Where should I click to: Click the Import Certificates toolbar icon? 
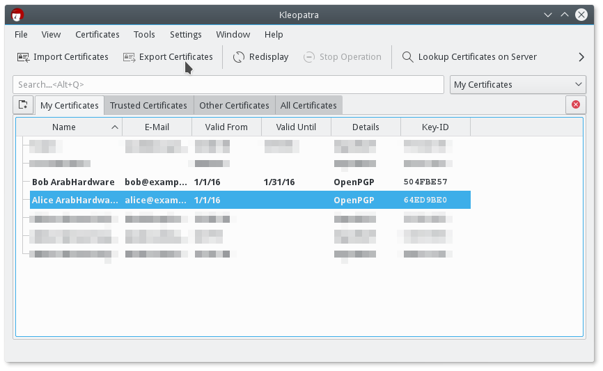click(x=24, y=57)
